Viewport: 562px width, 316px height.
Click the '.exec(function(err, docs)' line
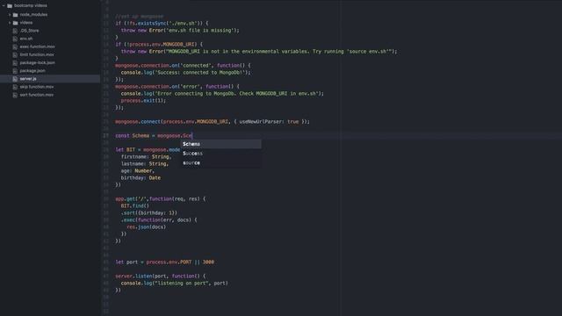[x=159, y=220]
